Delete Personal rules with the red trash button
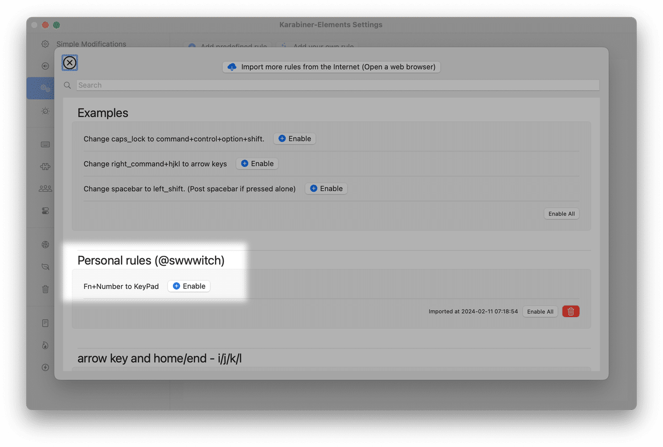Screen dimensions: 663x447 click(571, 312)
